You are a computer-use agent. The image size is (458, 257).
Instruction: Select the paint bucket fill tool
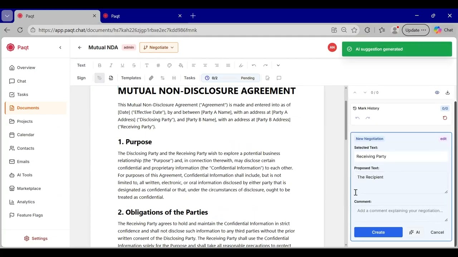pos(181,65)
